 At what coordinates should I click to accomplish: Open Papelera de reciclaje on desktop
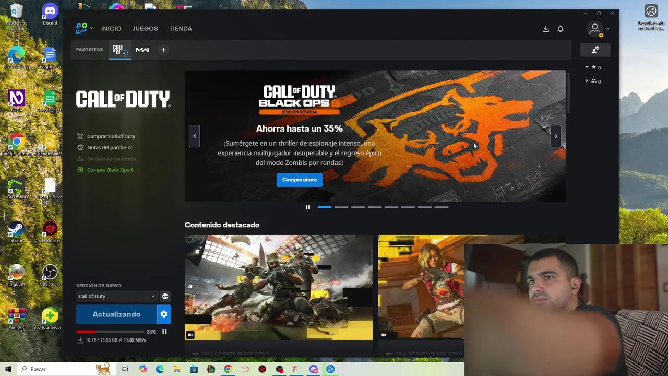pyautogui.click(x=17, y=16)
